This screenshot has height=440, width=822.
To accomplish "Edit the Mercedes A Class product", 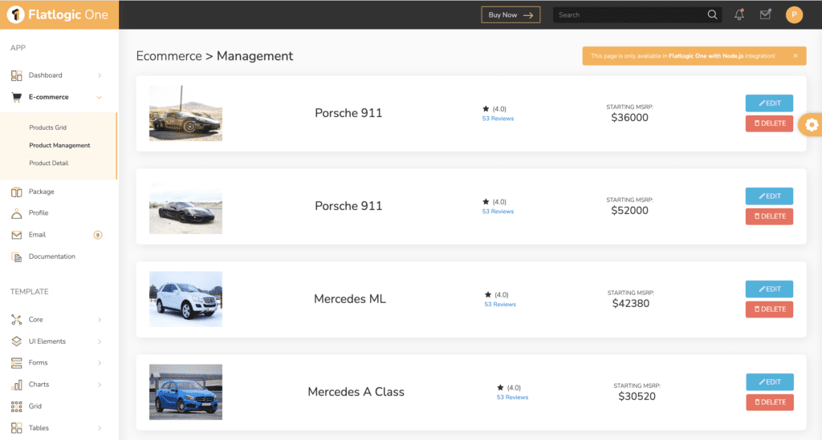I will pyautogui.click(x=770, y=382).
